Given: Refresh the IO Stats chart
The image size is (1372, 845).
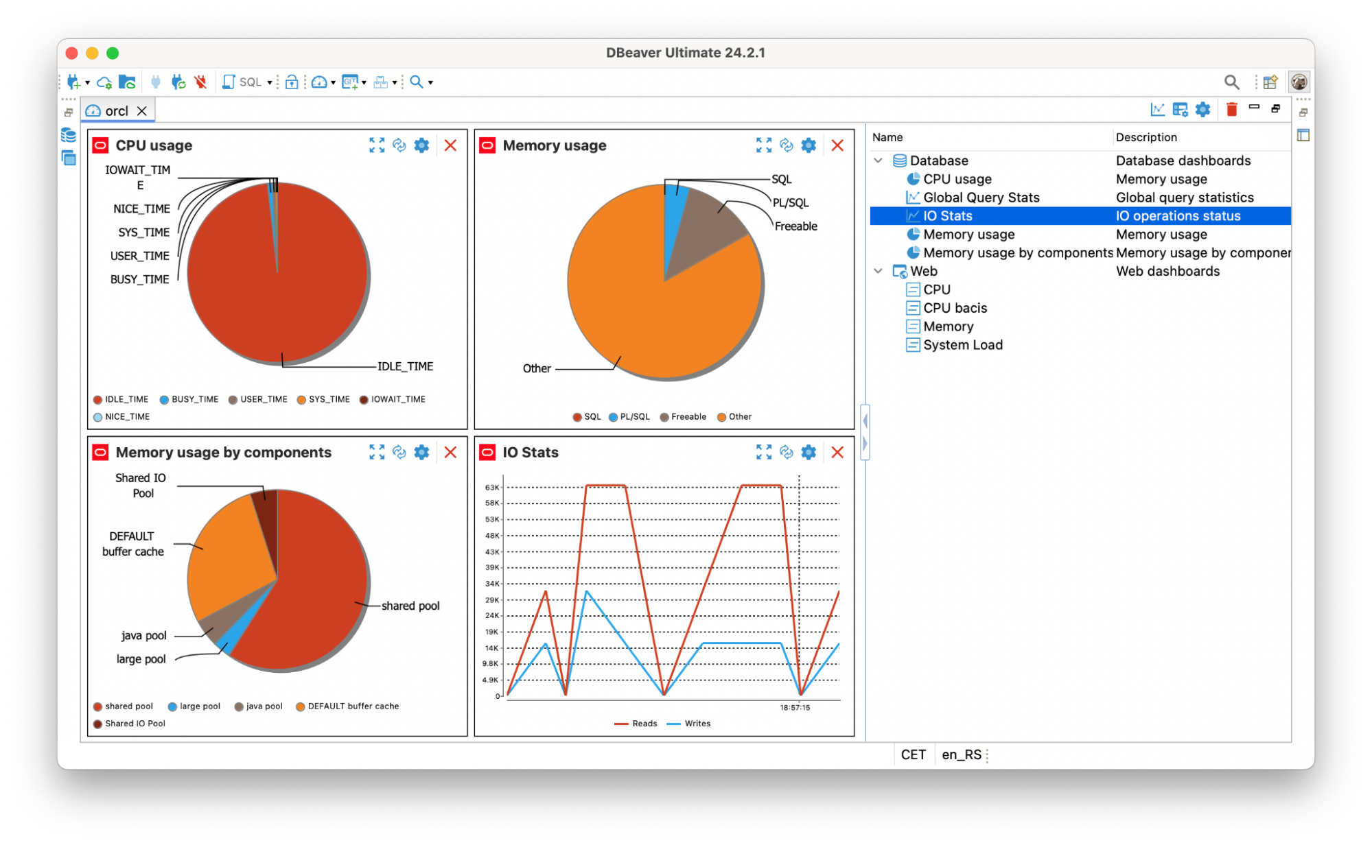Looking at the screenshot, I should (x=787, y=453).
